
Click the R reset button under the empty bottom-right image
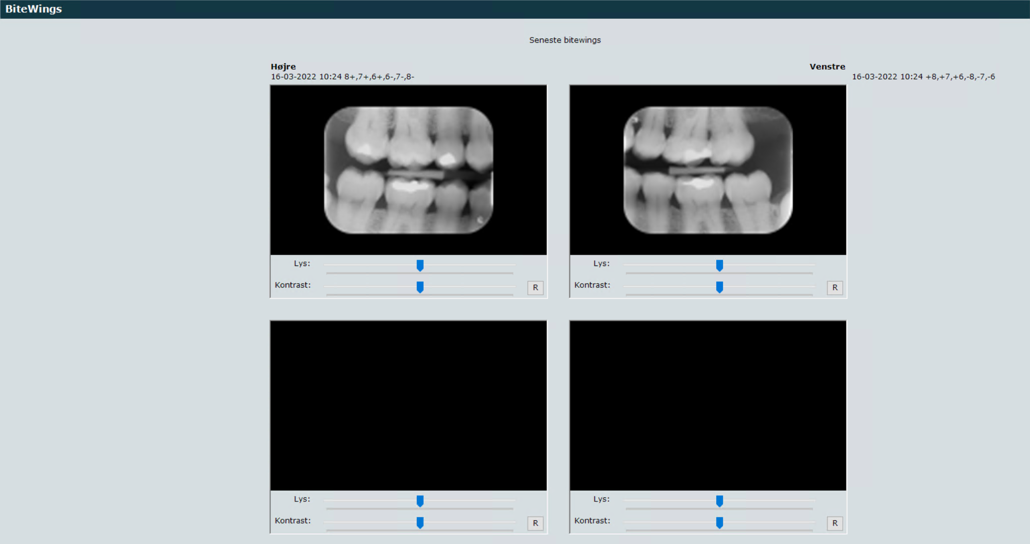[834, 523]
